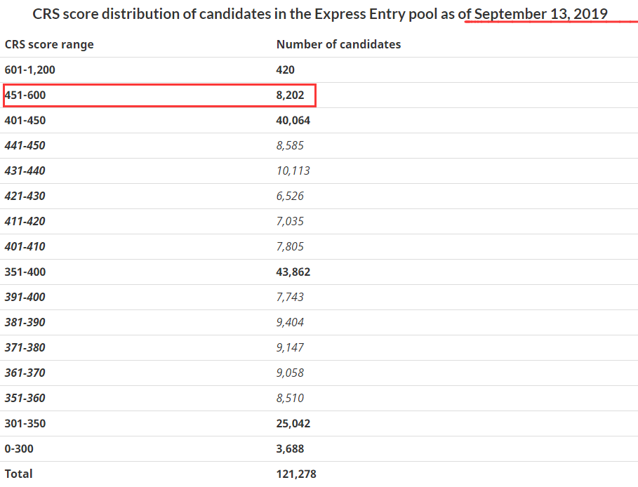The height and width of the screenshot is (487, 638).
Task: Click the 'CRS score range' column header
Action: [49, 44]
